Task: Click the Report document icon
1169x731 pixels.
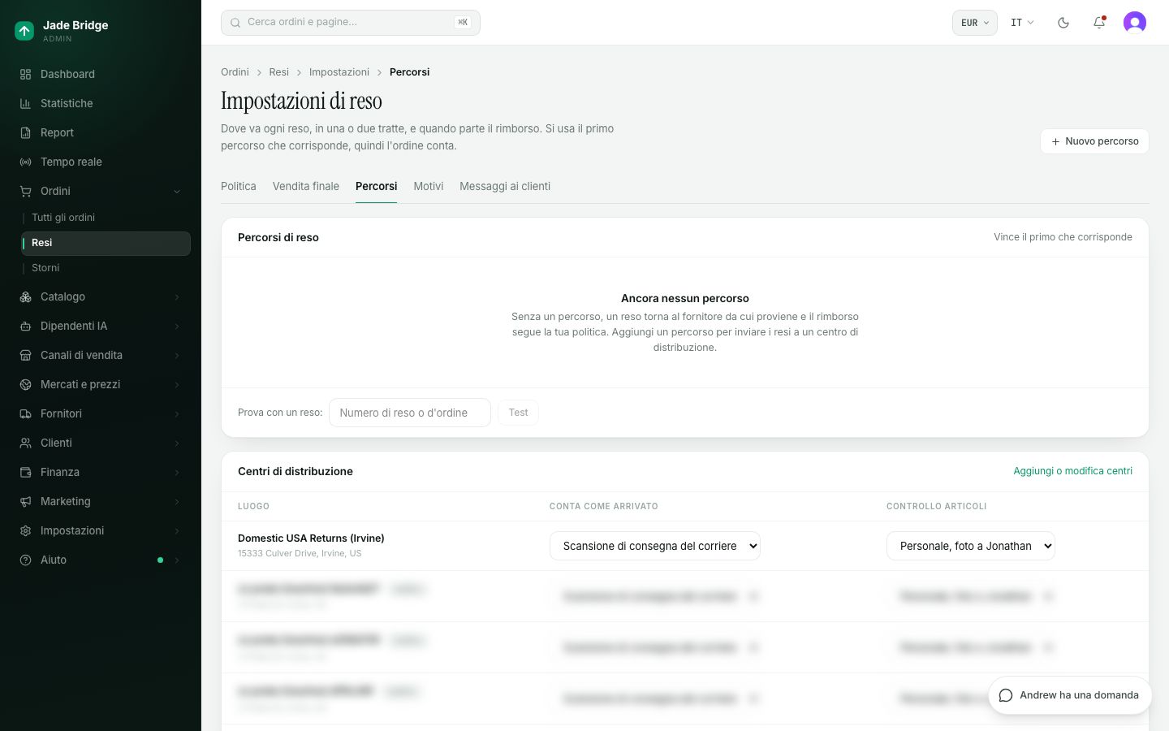Action: (25, 132)
